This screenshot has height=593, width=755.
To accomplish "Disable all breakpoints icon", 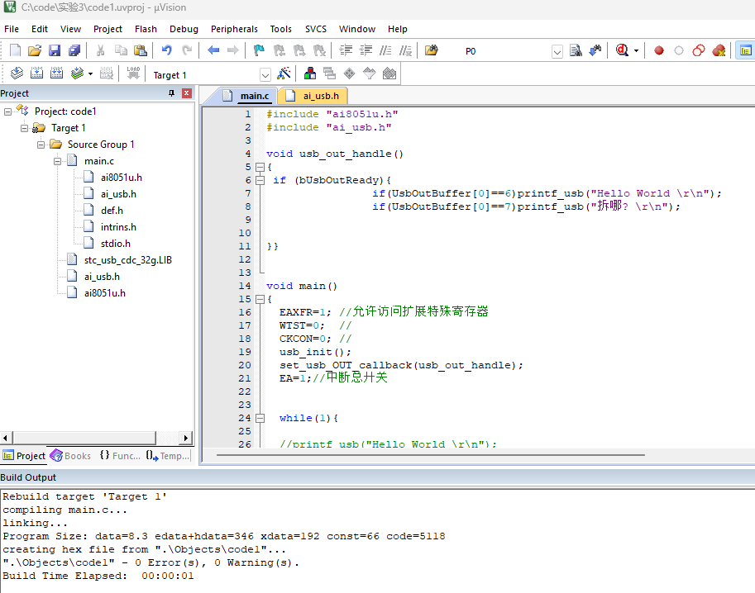I will [699, 50].
